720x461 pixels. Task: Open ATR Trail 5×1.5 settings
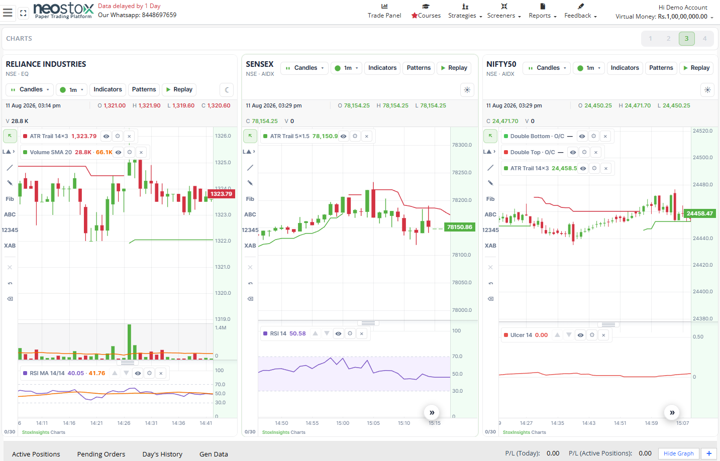pos(355,136)
